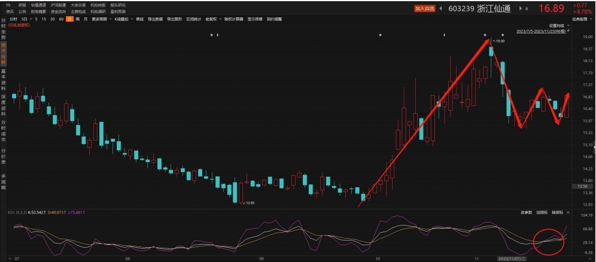Select the 分价表 side tab
The height and width of the screenshot is (262, 596).
(4, 156)
